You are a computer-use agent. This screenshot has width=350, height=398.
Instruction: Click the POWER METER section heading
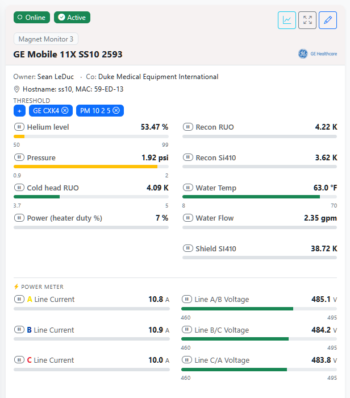(x=42, y=287)
